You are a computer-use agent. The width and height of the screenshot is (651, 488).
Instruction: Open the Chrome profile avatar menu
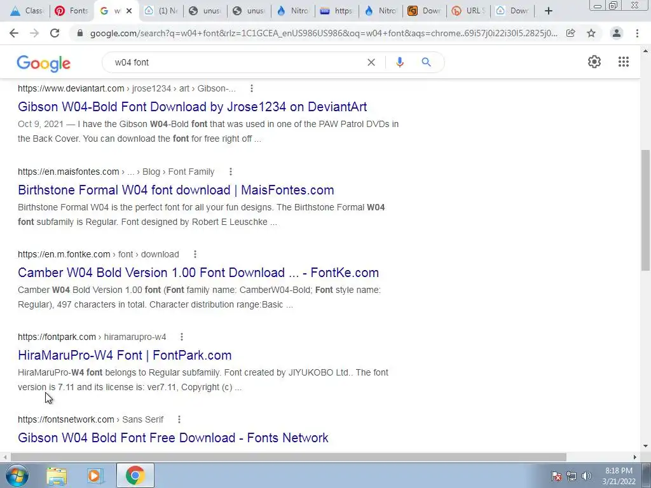617,33
